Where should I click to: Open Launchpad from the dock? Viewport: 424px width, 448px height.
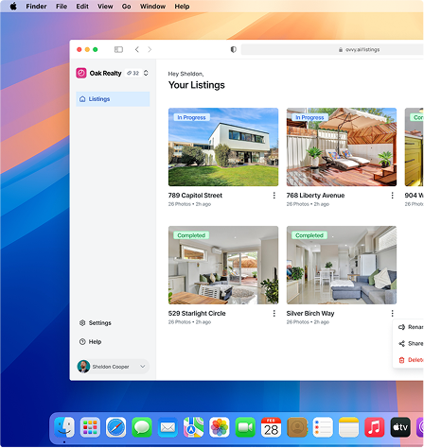click(90, 427)
